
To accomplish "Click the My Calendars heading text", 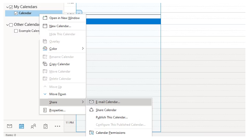I will click(25, 7).
